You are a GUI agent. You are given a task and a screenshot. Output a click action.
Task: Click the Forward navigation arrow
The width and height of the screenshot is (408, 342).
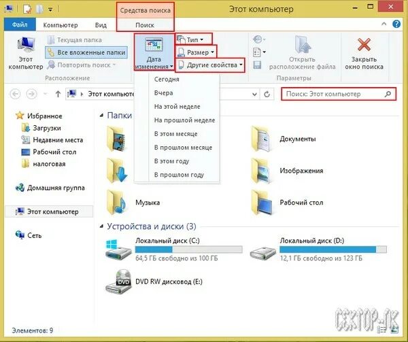(x=31, y=94)
